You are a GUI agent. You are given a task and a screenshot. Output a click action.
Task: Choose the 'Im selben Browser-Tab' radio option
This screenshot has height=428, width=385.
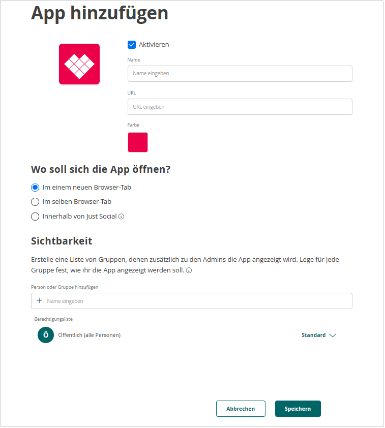pyautogui.click(x=35, y=202)
